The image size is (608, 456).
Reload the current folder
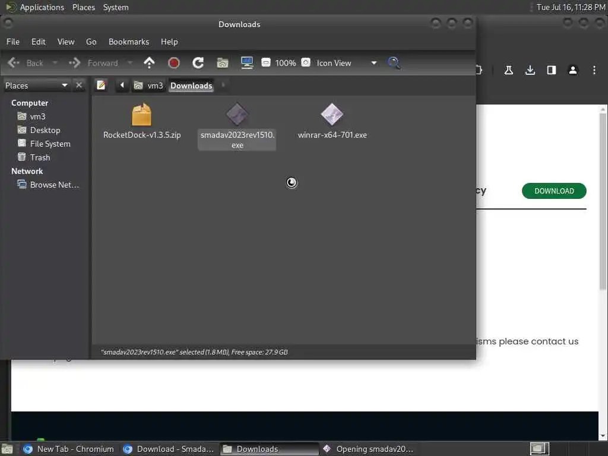click(198, 63)
